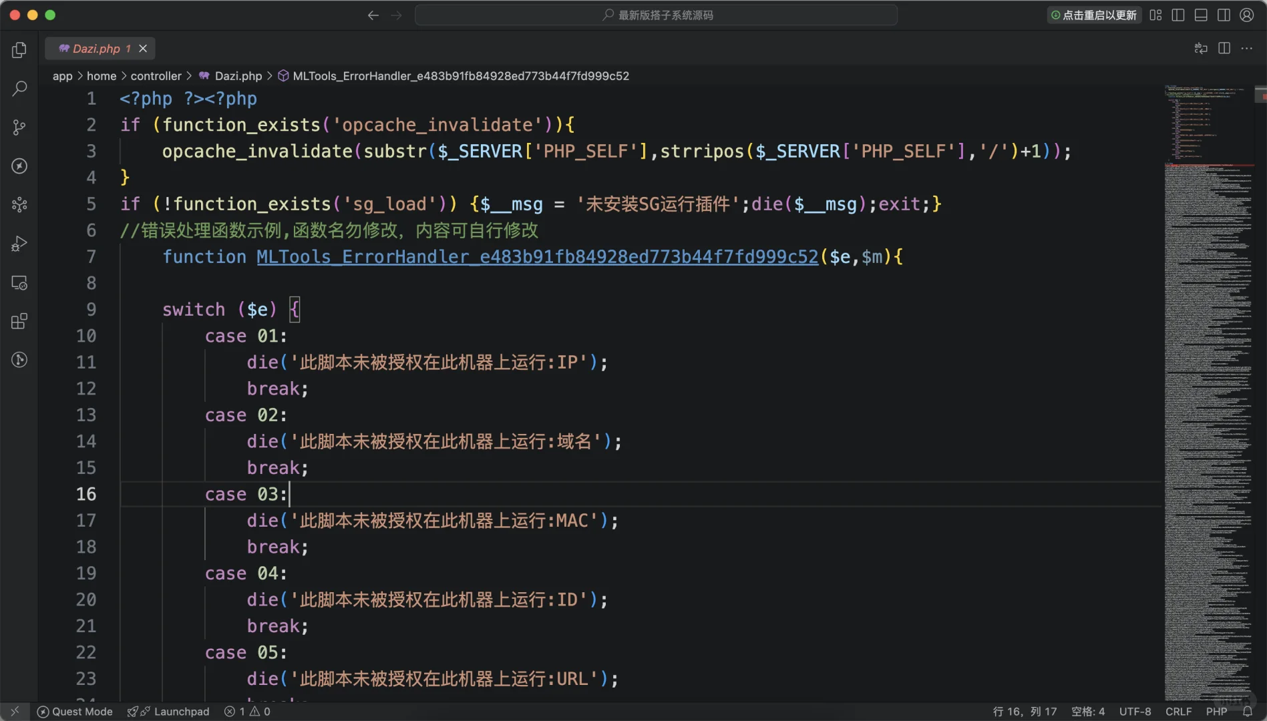Open the indentation picker showing 空格: 4
1267x721 pixels.
[1088, 712]
